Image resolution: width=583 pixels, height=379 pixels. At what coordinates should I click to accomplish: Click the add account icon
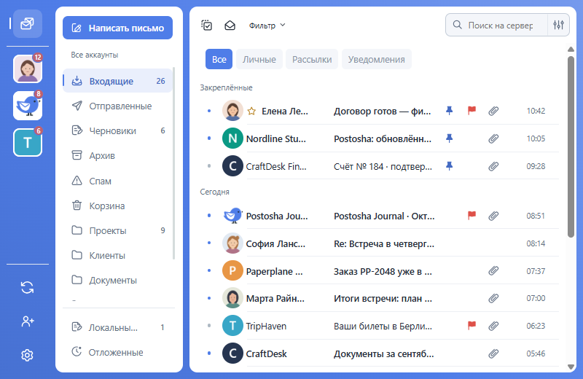tap(27, 321)
